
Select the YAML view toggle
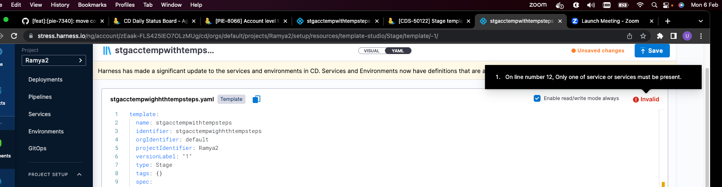[398, 51]
